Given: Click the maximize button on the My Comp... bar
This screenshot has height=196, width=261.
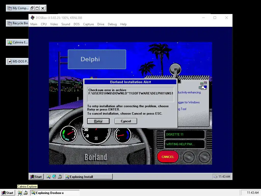Looking at the screenshot, I should click(37, 8).
